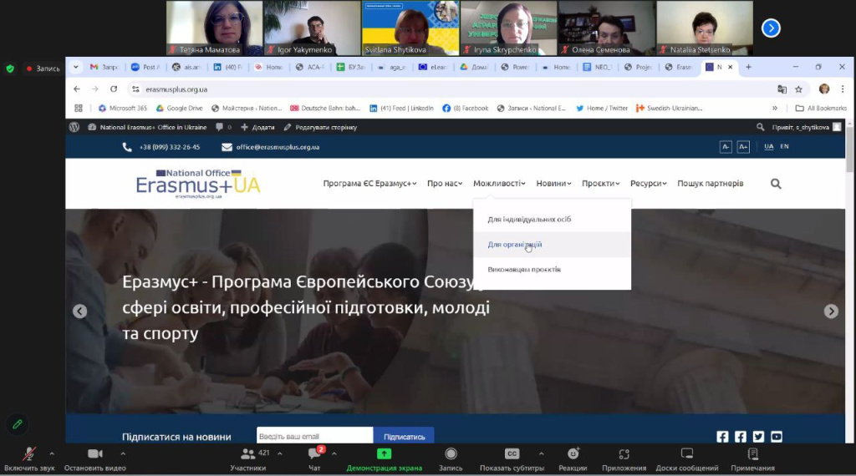The height and width of the screenshot is (476, 856).
Task: Open the apps grid in bookmarks bar
Action: [x=79, y=108]
